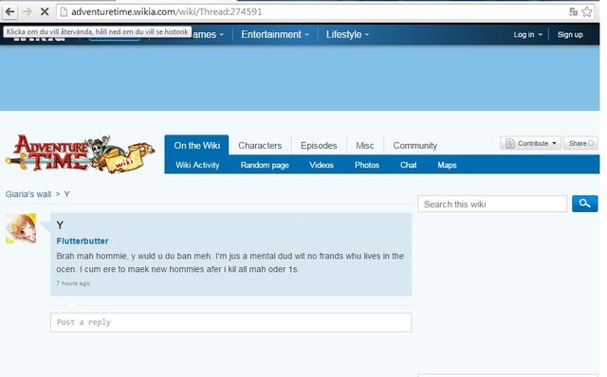Select the On the Wiki tab
Viewport: 607px width, 377px height.
coord(196,145)
